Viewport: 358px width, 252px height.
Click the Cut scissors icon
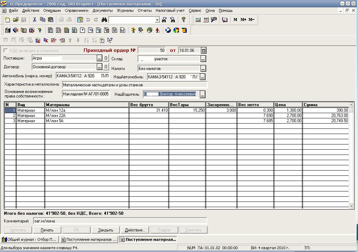coord(34,20)
